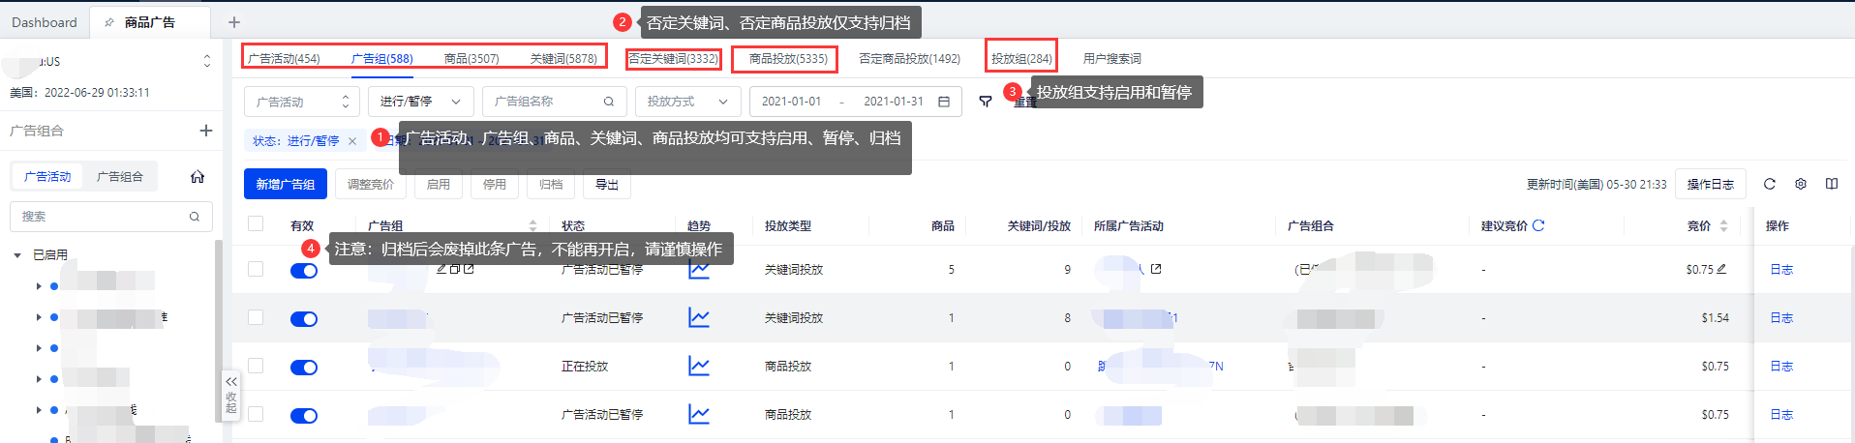1855x443 pixels.
Task: Open trend chart in last row
Action: click(x=699, y=414)
